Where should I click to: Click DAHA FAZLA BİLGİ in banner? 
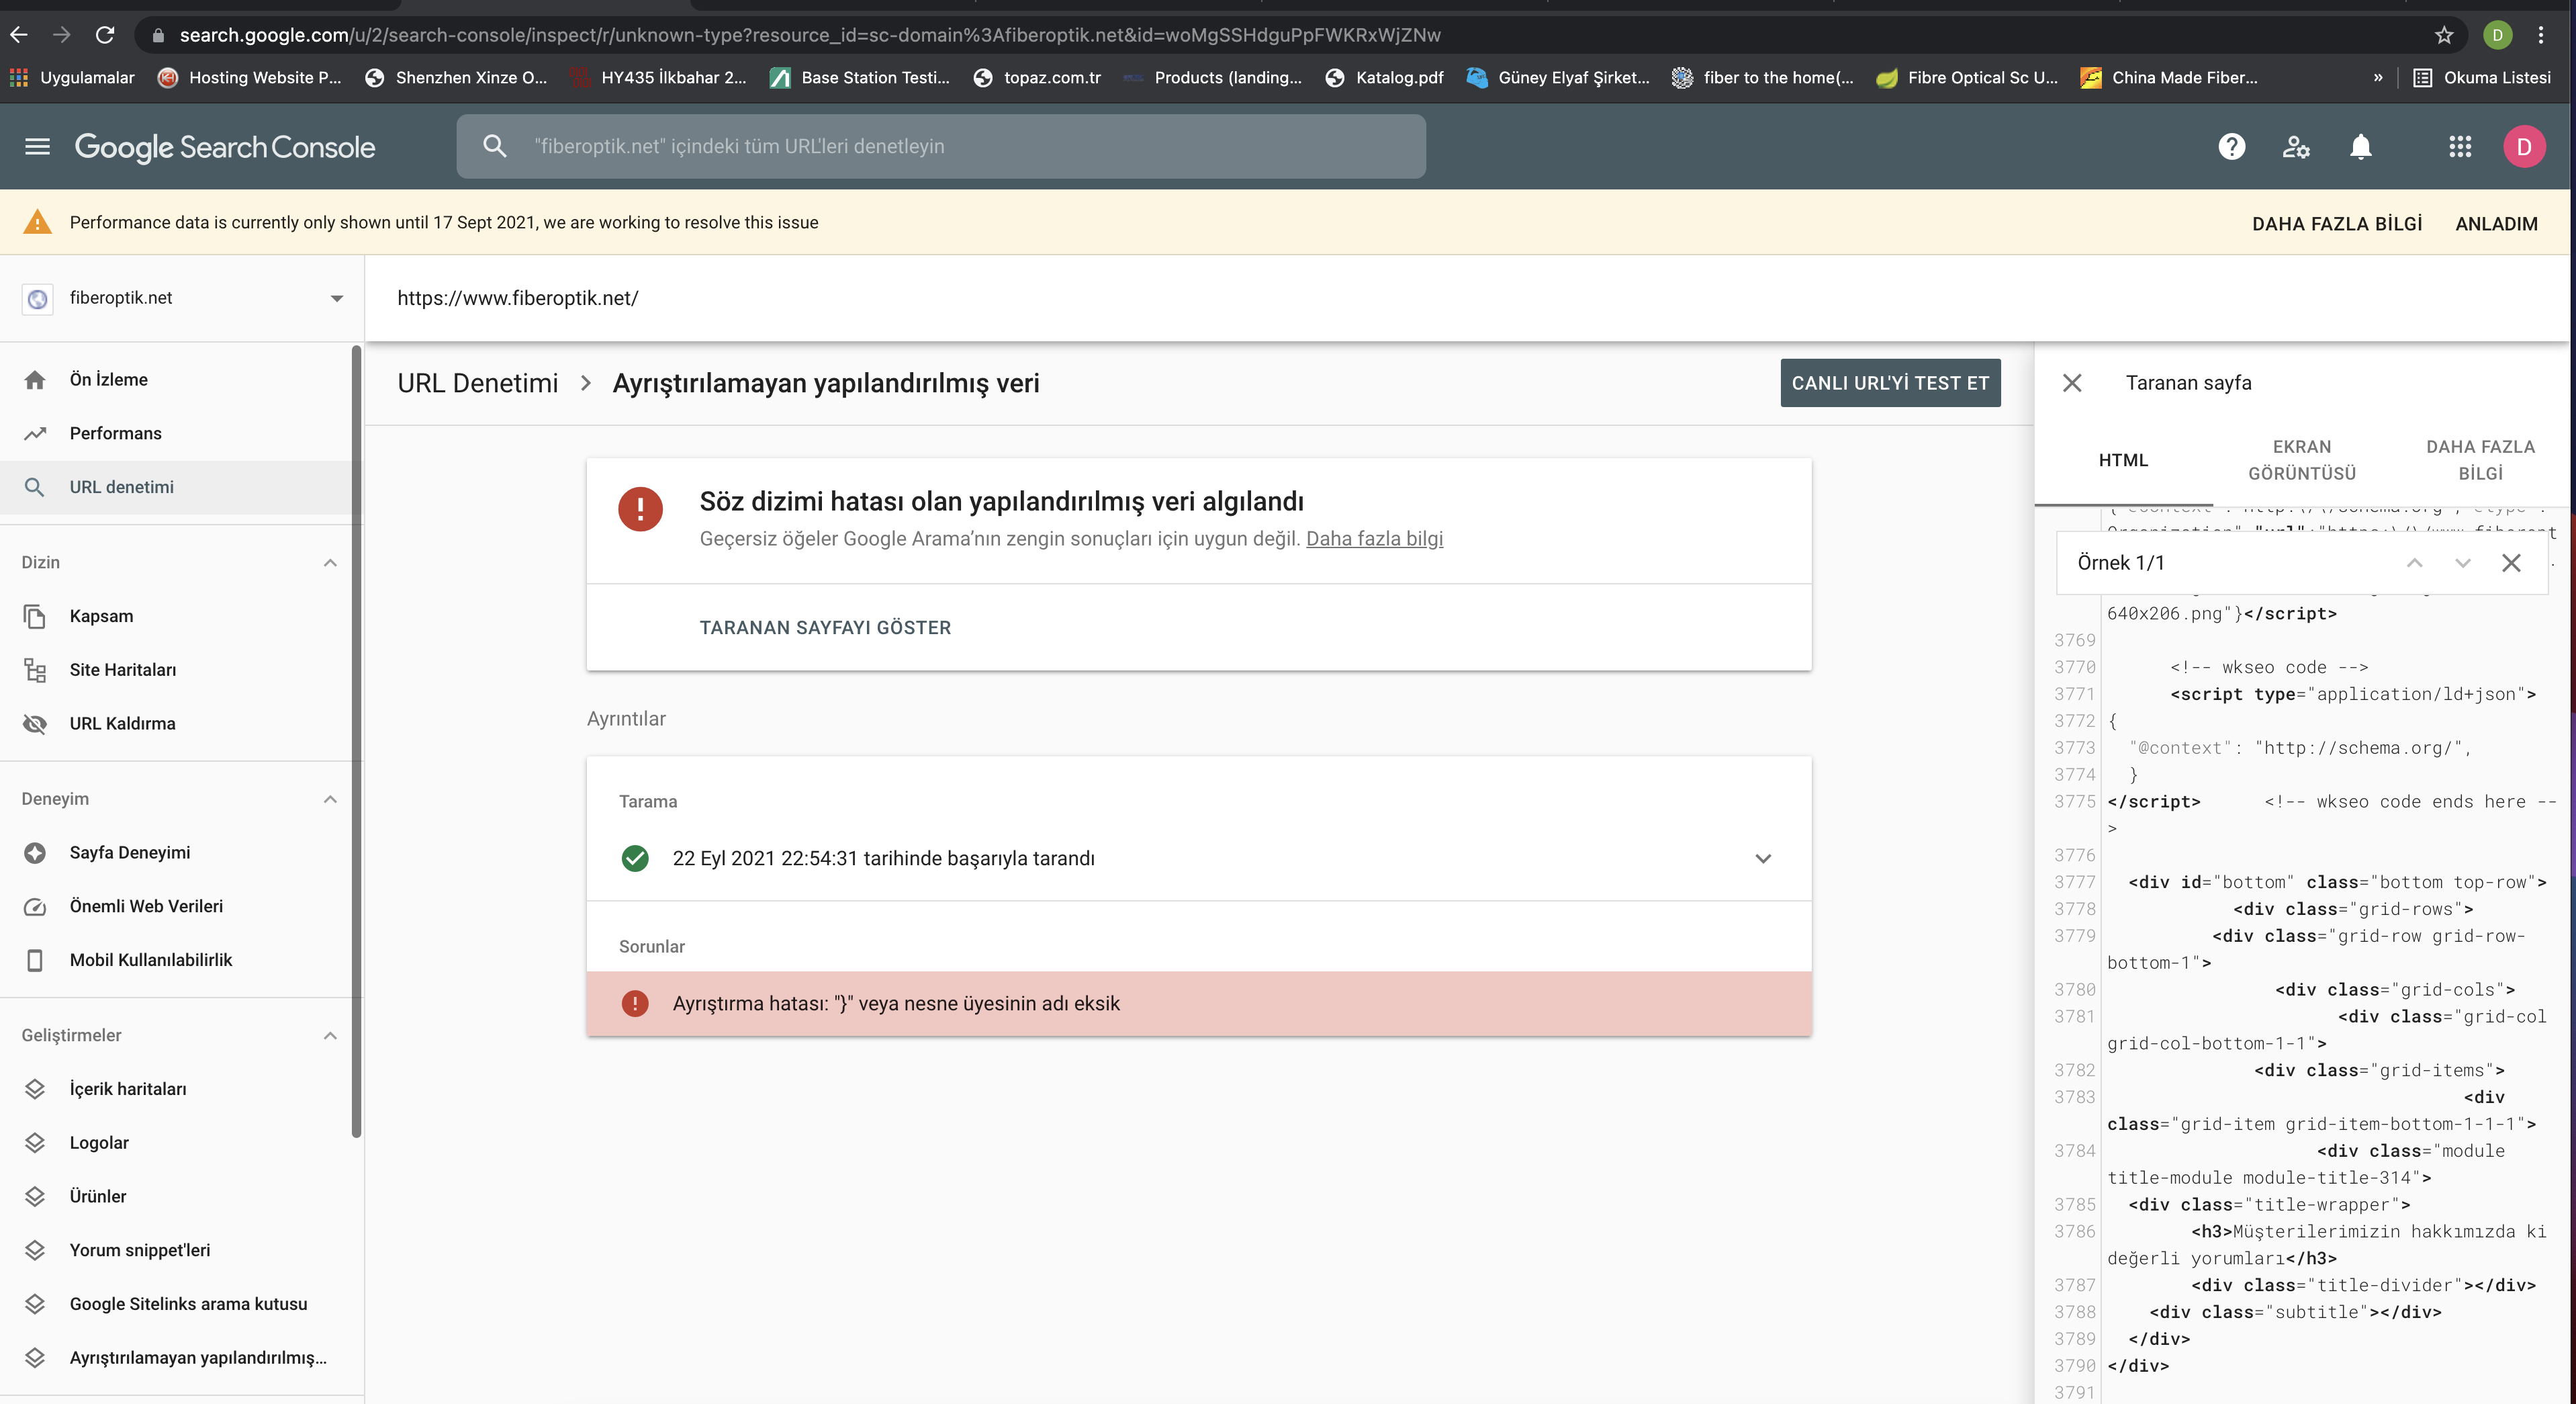pyautogui.click(x=2336, y=223)
